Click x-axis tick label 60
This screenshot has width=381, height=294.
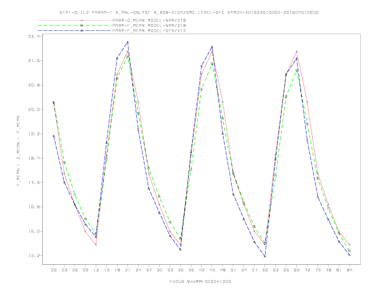[x=265, y=270]
